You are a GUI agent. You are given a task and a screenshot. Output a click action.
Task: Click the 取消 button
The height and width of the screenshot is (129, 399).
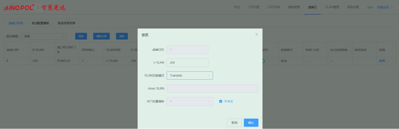coord(234,123)
